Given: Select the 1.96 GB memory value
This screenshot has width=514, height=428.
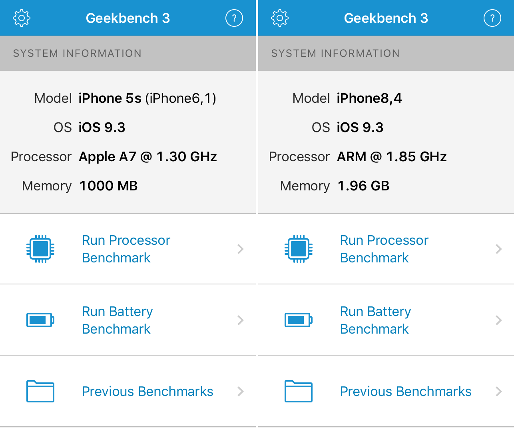Looking at the screenshot, I should [x=363, y=185].
